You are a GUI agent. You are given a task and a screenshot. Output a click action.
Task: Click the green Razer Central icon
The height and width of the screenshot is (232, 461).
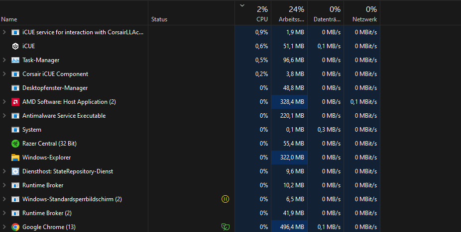click(15, 144)
